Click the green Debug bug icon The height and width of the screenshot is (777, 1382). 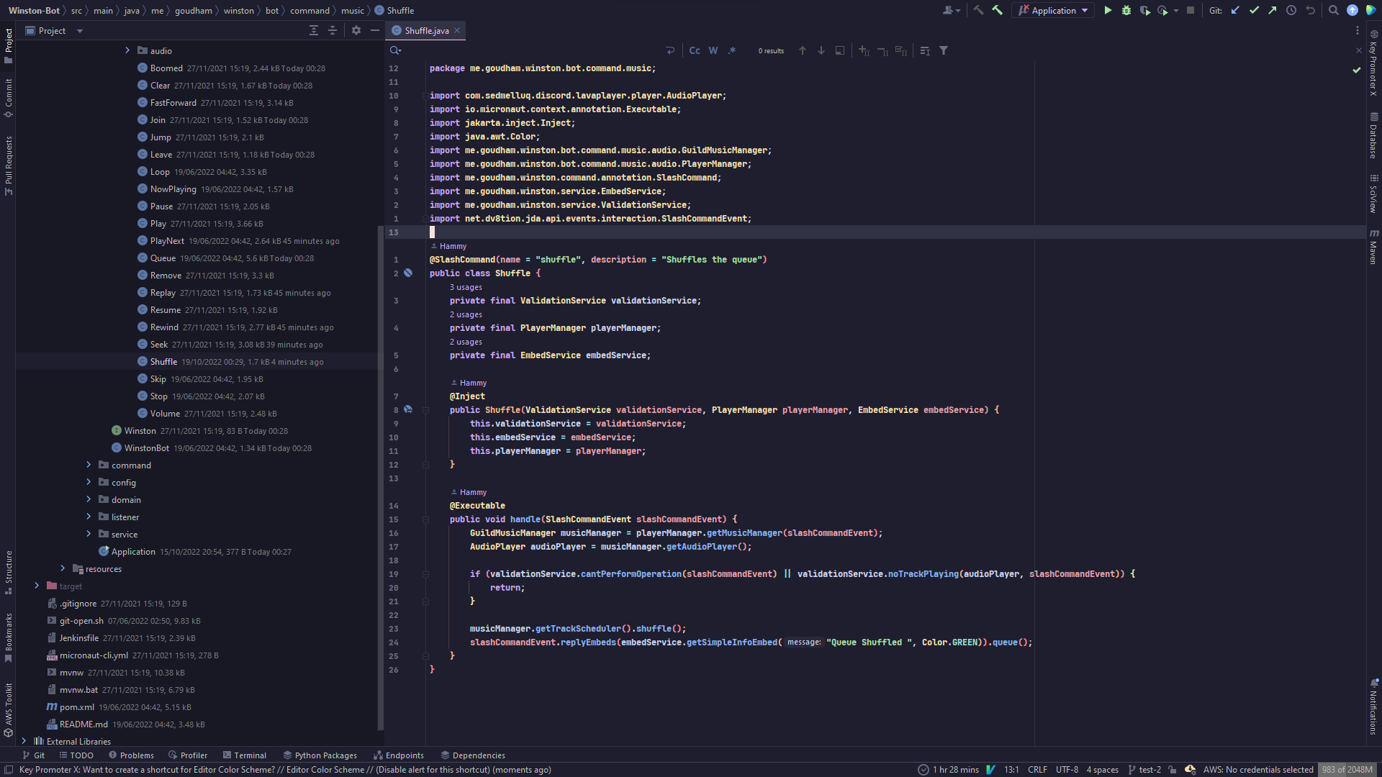(x=1126, y=10)
